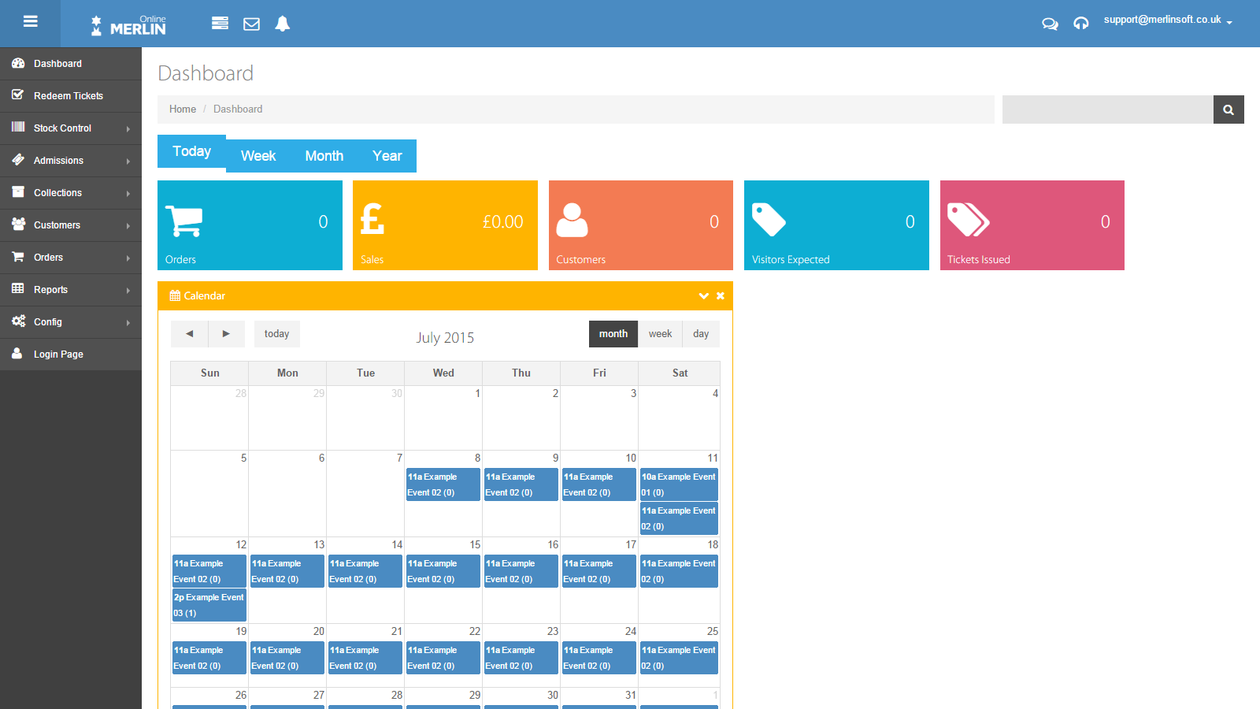The width and height of the screenshot is (1260, 709).
Task: Click the Admissions ticket icon
Action: pos(18,160)
